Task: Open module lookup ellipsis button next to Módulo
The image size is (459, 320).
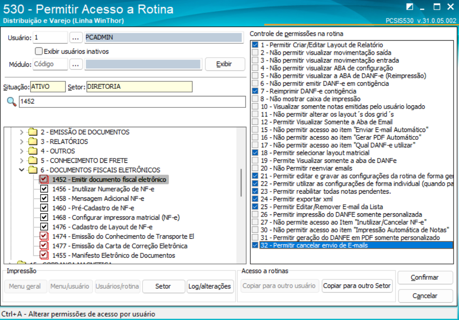Action: [x=75, y=64]
